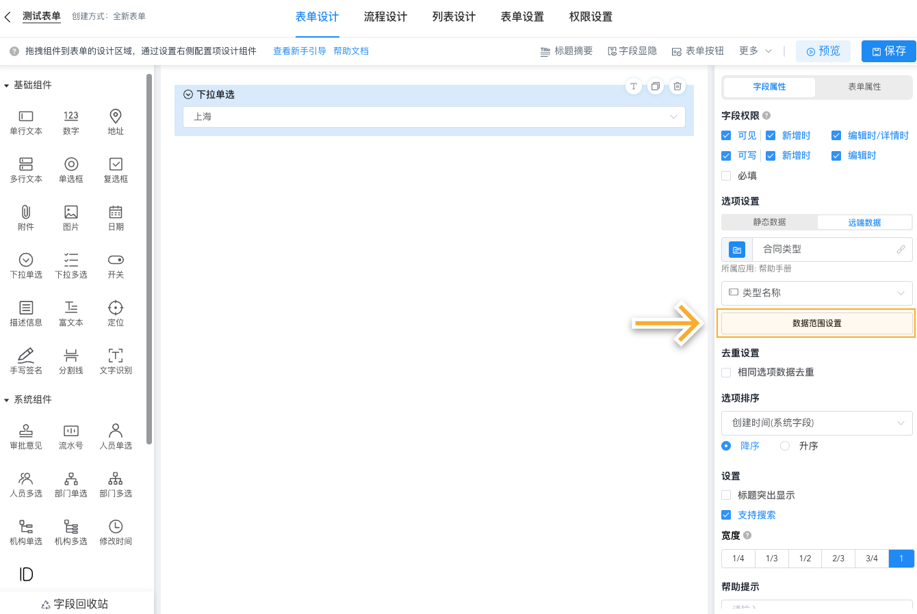The width and height of the screenshot is (917, 614).
Task: Add a 手写签名 component
Action: (25, 360)
